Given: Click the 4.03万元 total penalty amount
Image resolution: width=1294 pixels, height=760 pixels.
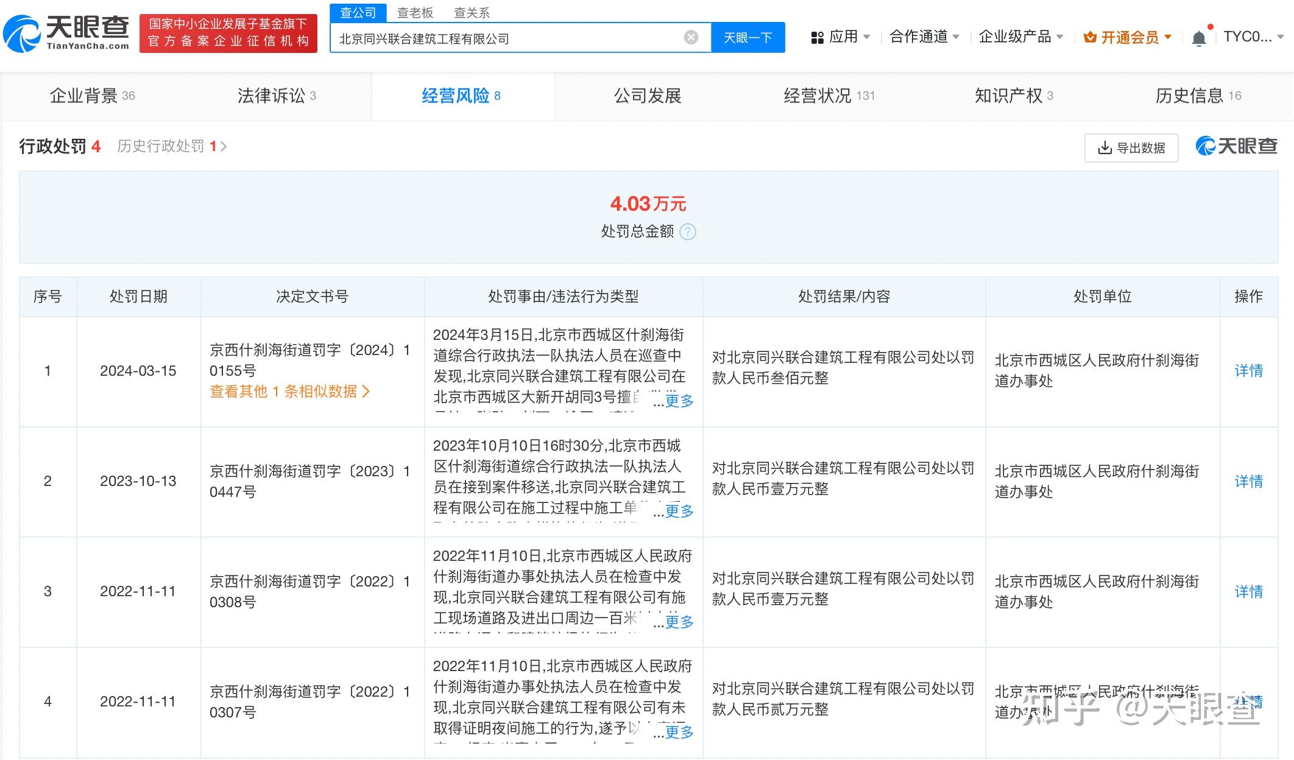Looking at the screenshot, I should 648,203.
